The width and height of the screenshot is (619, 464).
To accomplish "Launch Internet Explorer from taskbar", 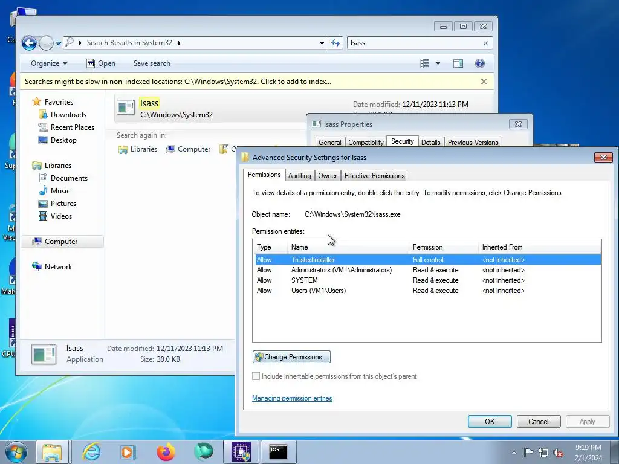I will [92, 452].
